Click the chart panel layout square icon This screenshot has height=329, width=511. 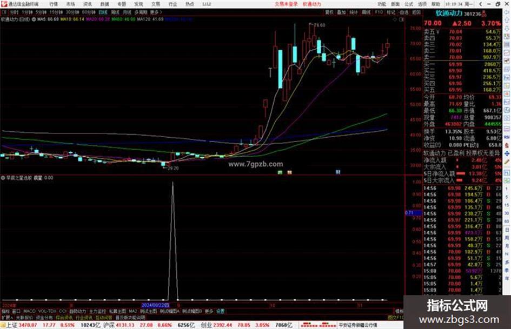[401, 19]
